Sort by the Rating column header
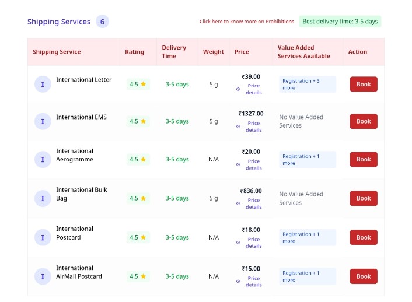The height and width of the screenshot is (302, 412). click(135, 52)
